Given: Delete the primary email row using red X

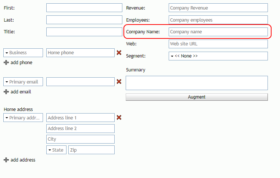Looking at the screenshot, I should point(119,82).
